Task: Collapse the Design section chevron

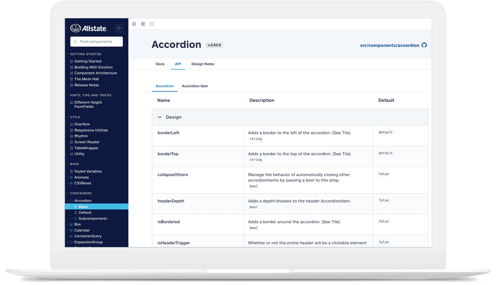Action: pyautogui.click(x=160, y=117)
